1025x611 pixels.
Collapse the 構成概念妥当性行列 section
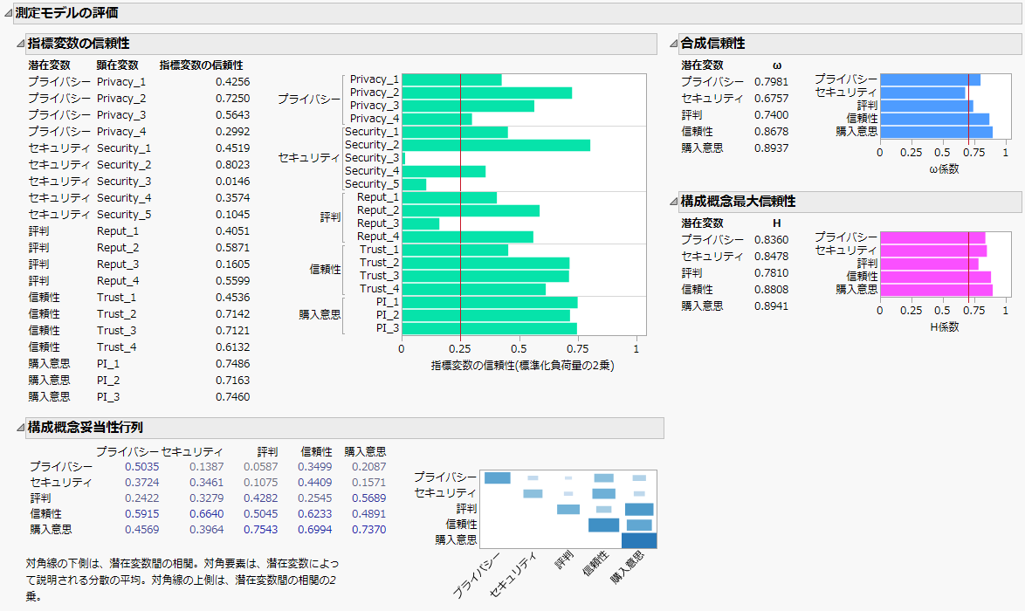(19, 428)
